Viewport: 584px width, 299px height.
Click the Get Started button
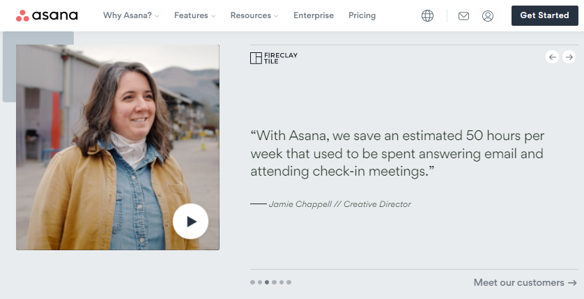[544, 15]
